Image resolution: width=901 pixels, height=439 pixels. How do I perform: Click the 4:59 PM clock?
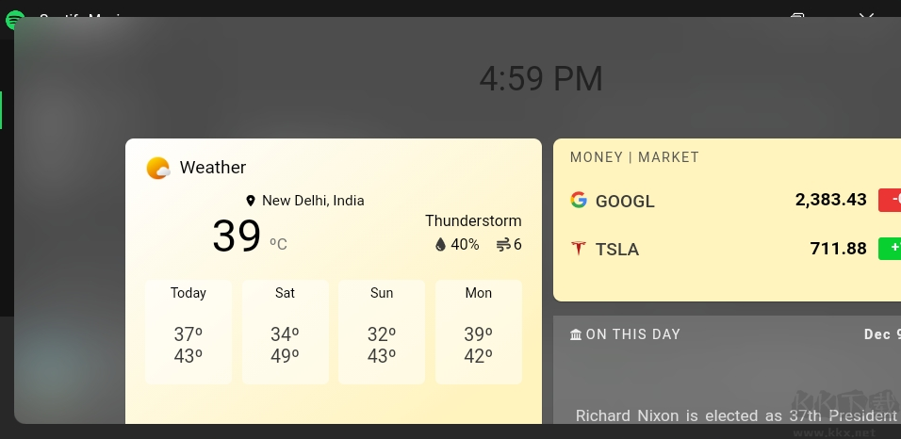541,79
